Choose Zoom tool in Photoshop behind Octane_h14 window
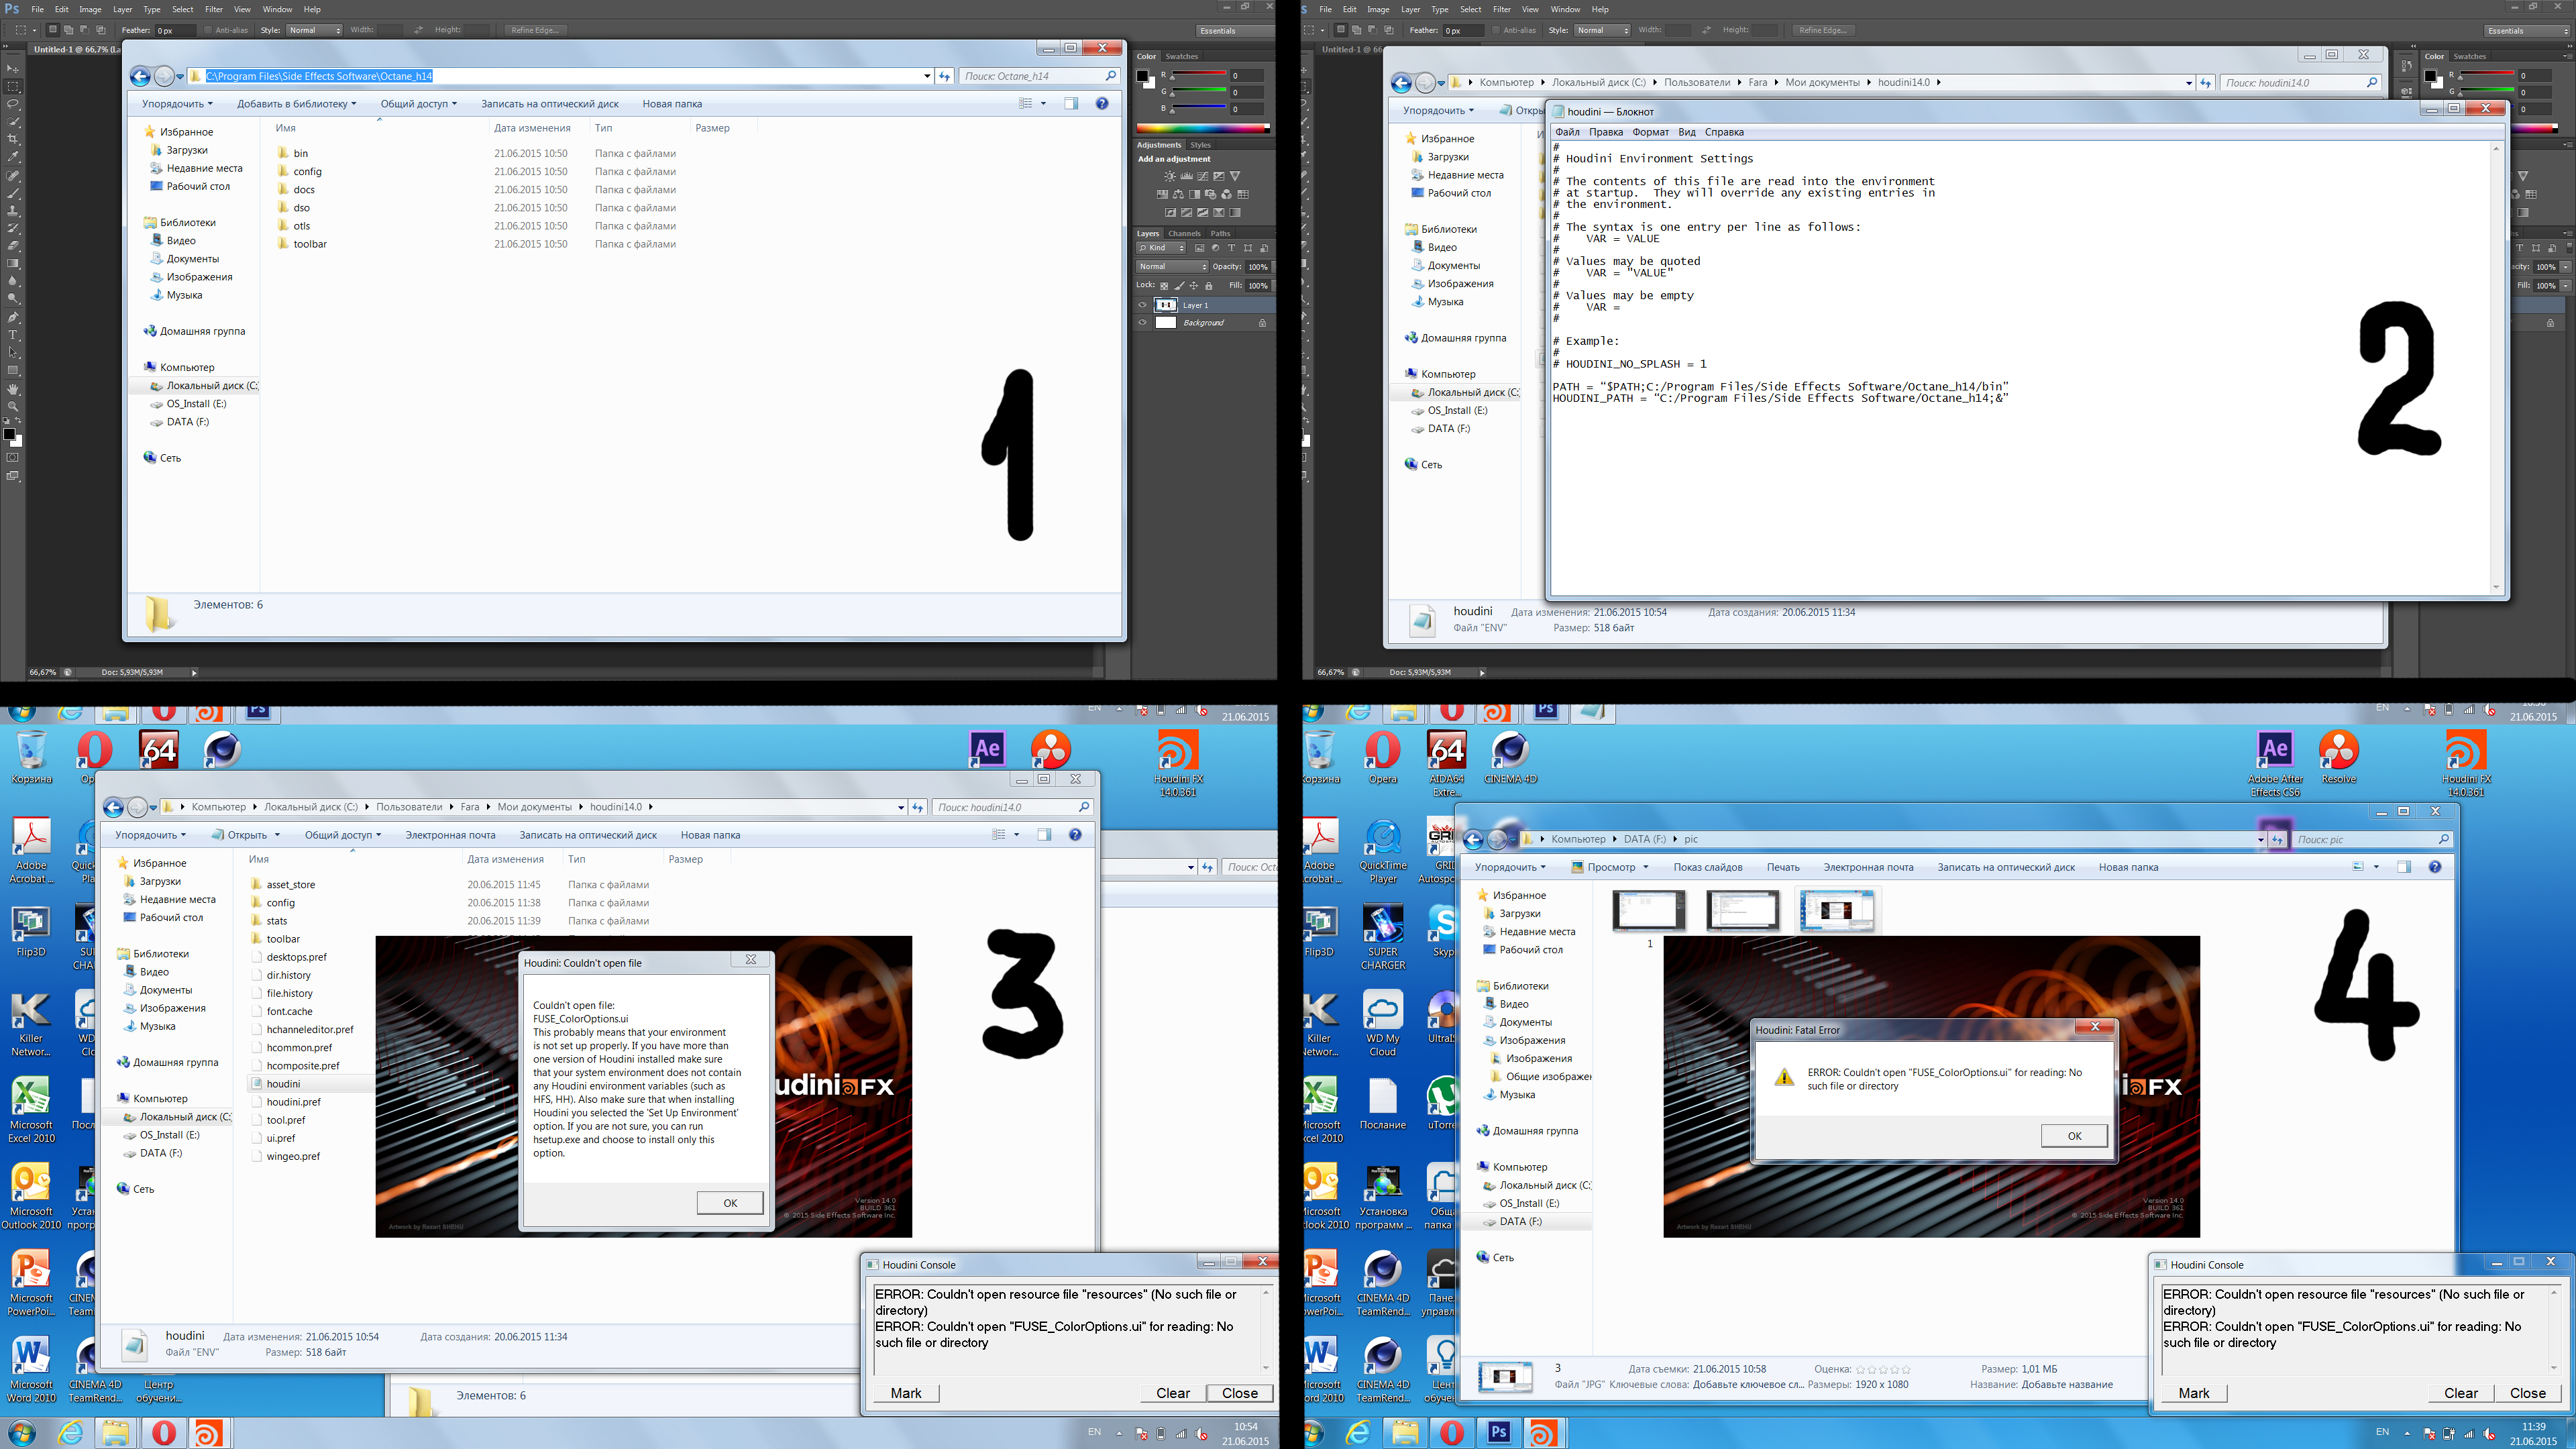The height and width of the screenshot is (1449, 2576). [x=13, y=407]
